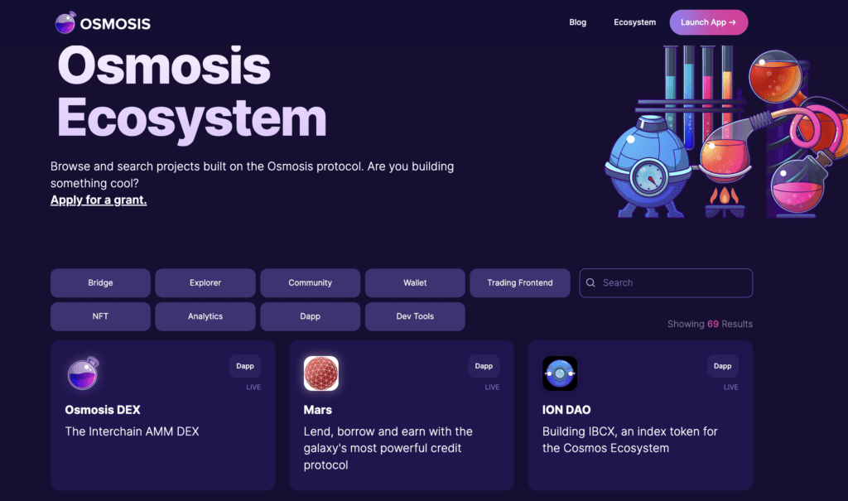Click LIVE status on Mars card
Viewport: 848px width, 501px height.
click(x=492, y=388)
